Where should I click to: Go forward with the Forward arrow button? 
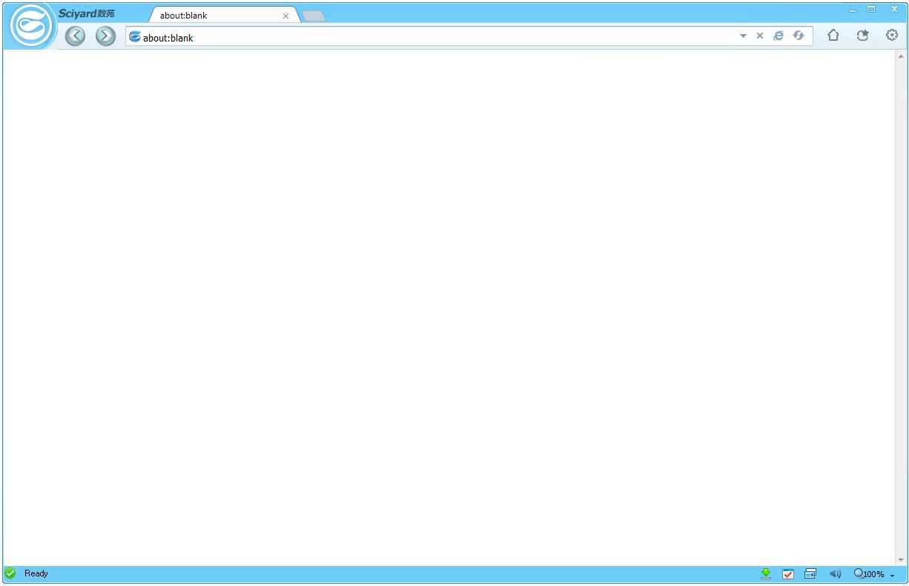point(106,36)
